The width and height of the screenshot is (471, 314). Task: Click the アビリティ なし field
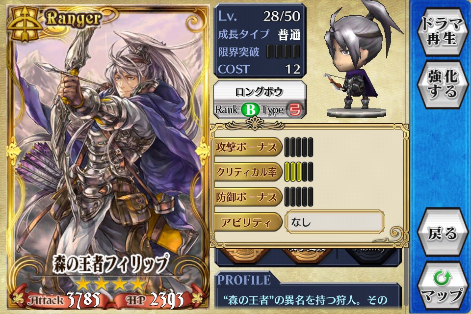[334, 222]
